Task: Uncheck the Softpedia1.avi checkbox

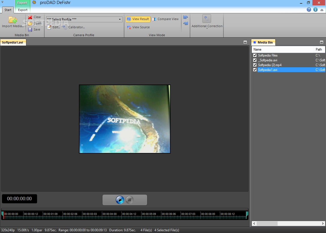Action: click(x=255, y=70)
